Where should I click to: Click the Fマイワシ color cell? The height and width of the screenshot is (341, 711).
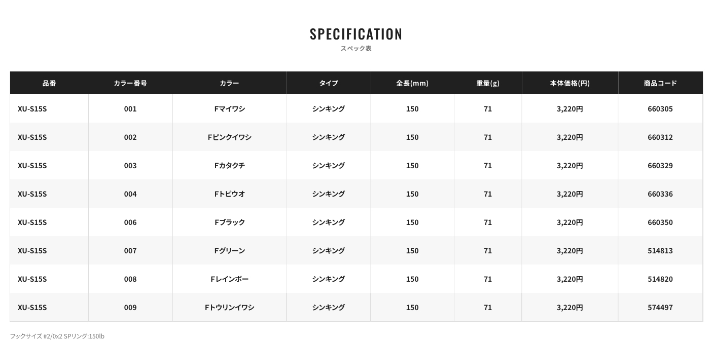229,109
